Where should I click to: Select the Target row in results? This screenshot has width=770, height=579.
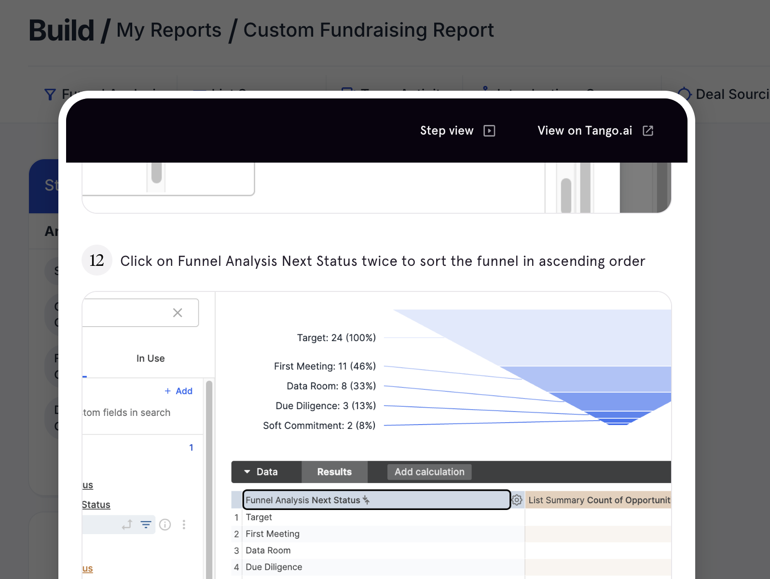click(378, 517)
